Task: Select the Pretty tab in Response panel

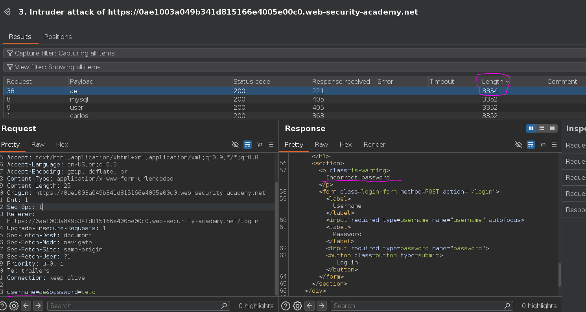Action: (294, 144)
